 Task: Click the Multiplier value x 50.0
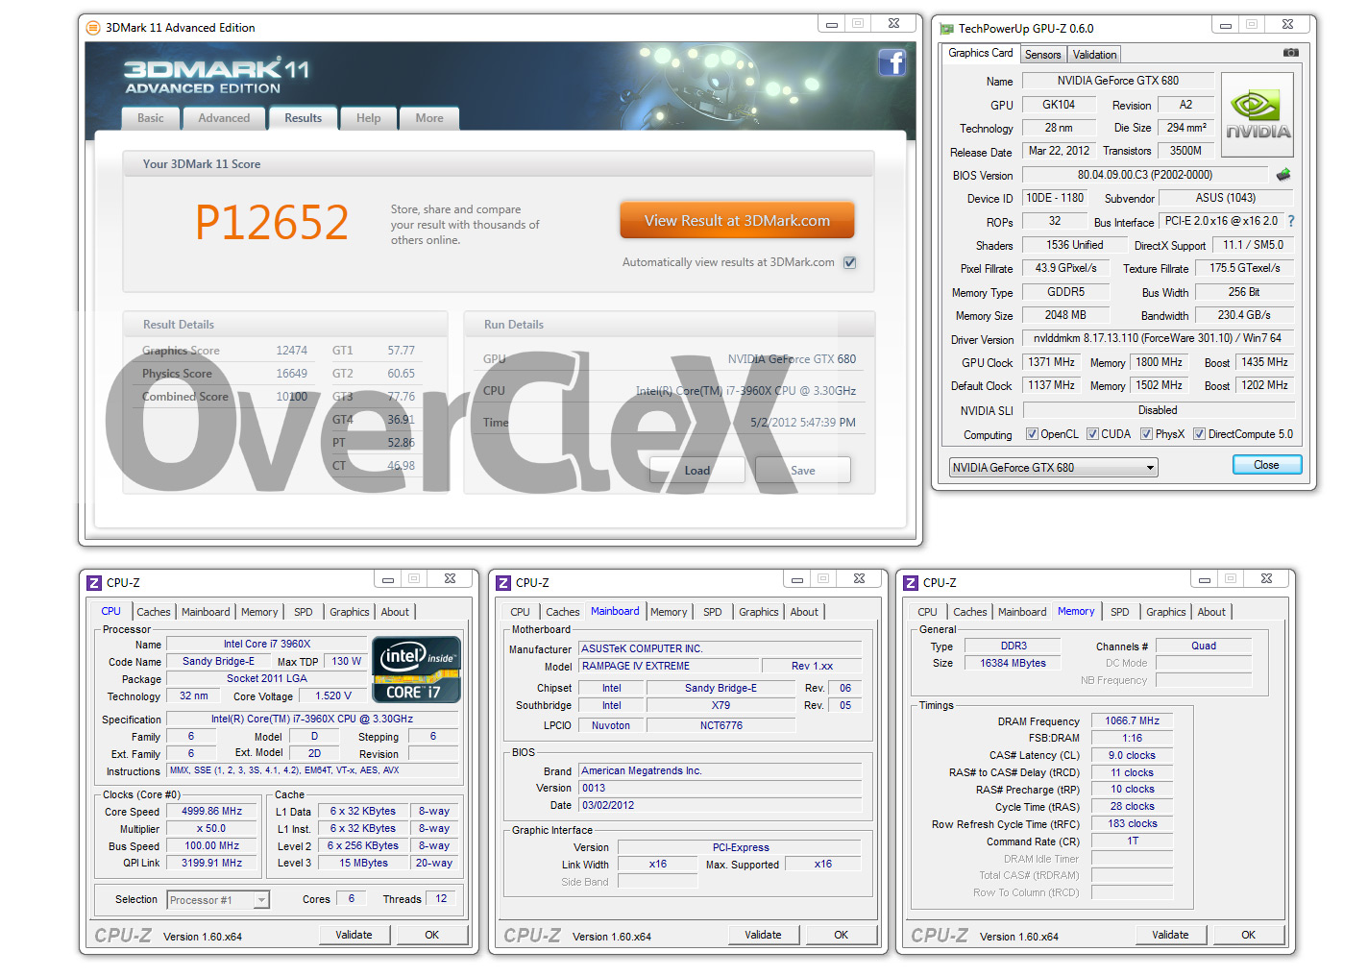[x=211, y=829]
